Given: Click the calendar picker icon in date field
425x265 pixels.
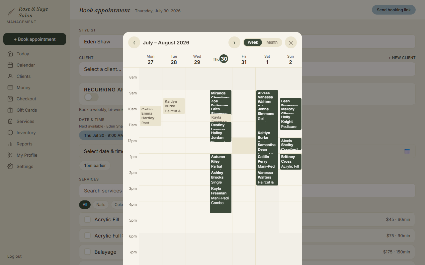Looking at the screenshot, I should point(407,151).
